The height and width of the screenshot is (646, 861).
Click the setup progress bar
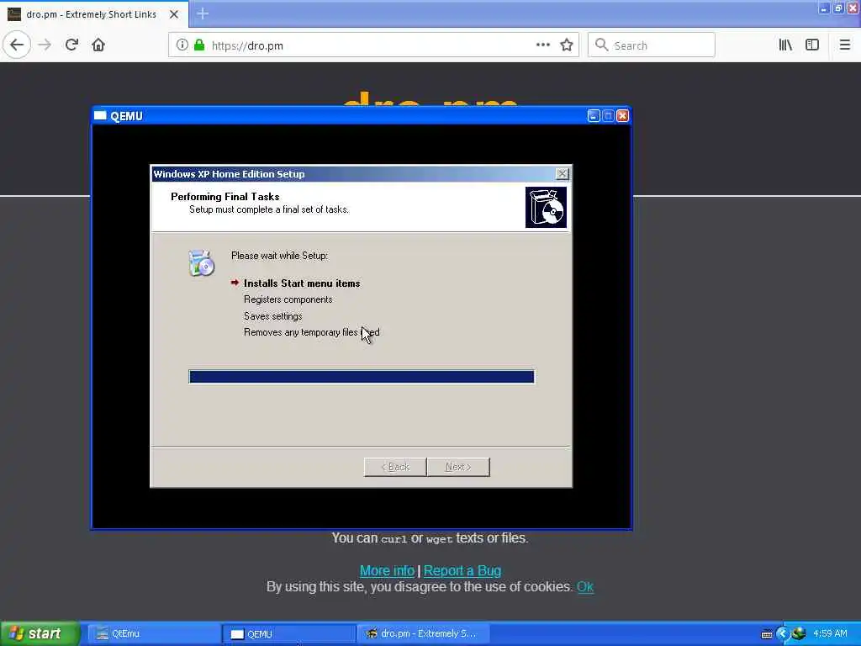pos(362,377)
